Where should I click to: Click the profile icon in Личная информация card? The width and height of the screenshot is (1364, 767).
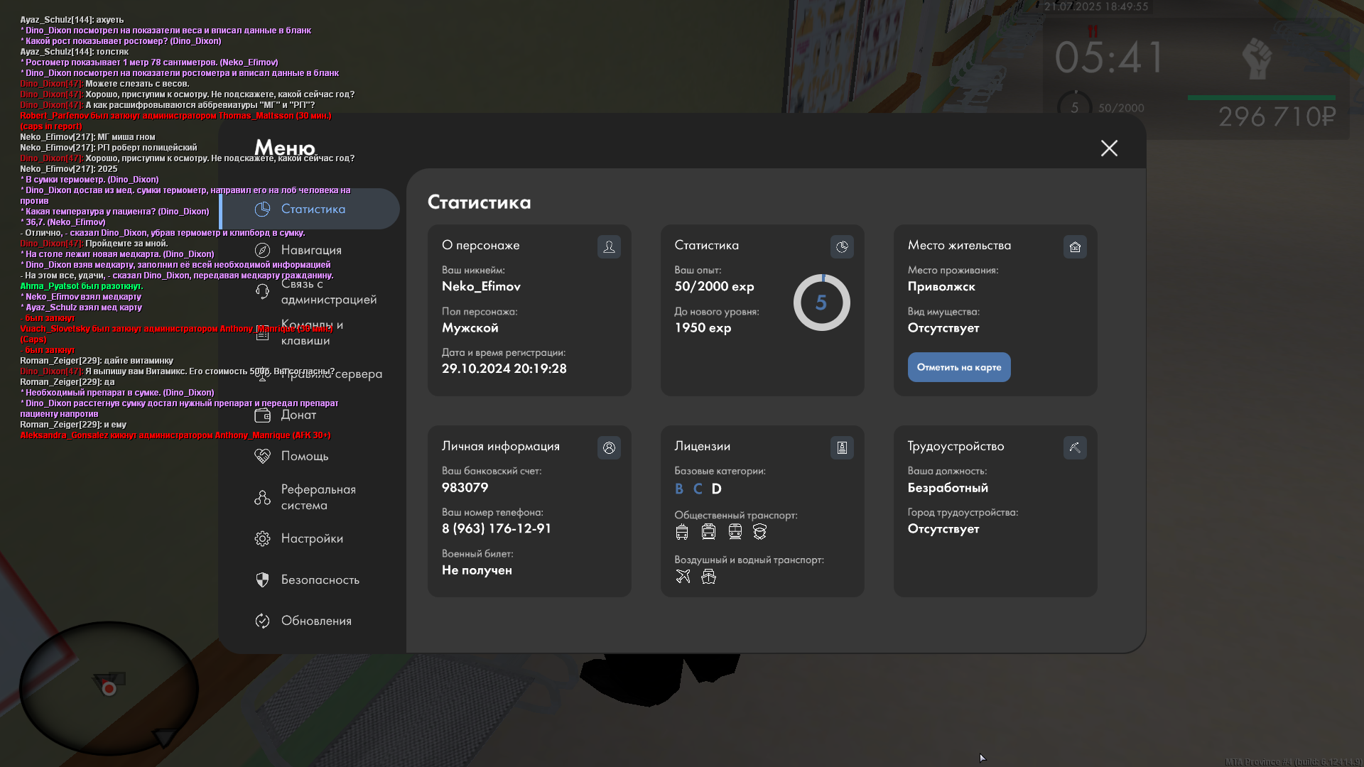[609, 448]
